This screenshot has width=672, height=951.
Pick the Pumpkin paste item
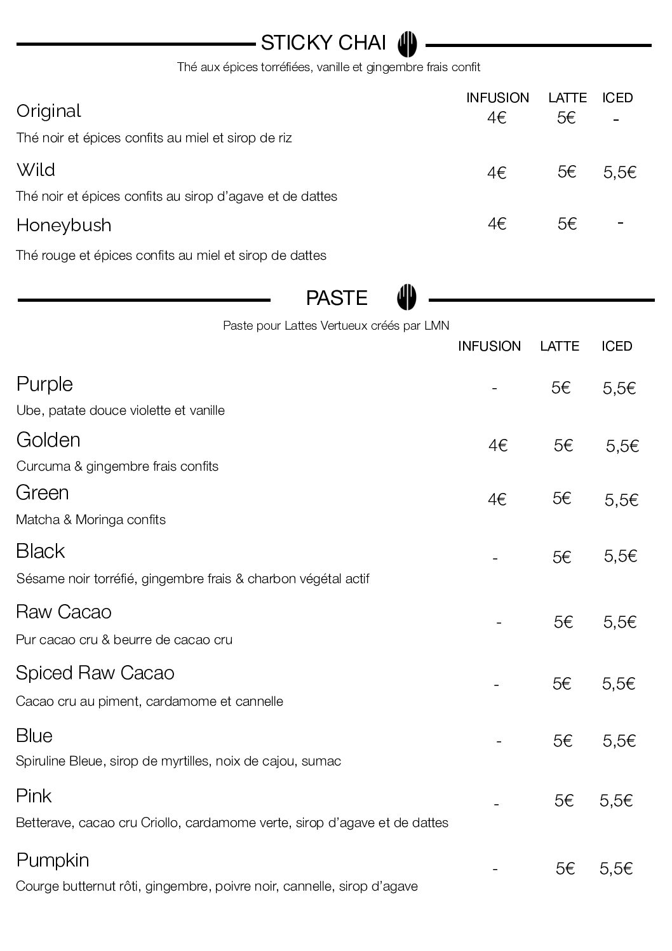(53, 860)
